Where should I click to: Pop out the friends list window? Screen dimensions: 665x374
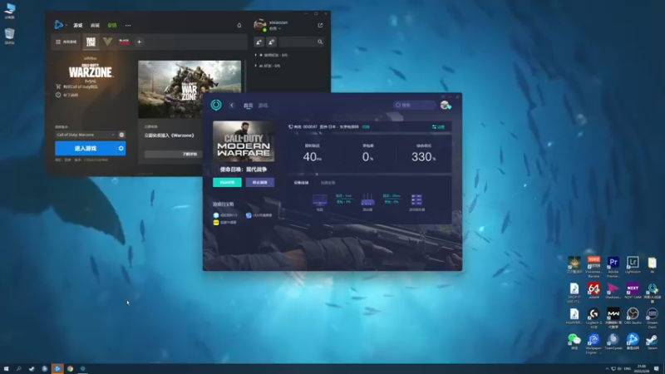320,25
